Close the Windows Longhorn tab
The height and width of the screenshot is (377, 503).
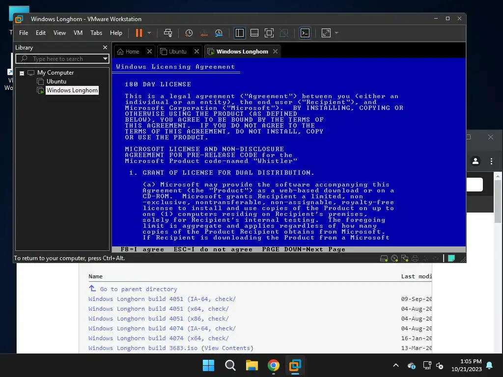click(275, 51)
